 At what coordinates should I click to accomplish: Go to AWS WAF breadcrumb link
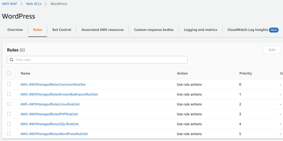10,4
